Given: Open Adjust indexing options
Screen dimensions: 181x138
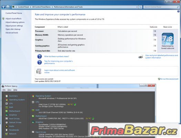Looking at the screenshot, I should tap(15, 22).
